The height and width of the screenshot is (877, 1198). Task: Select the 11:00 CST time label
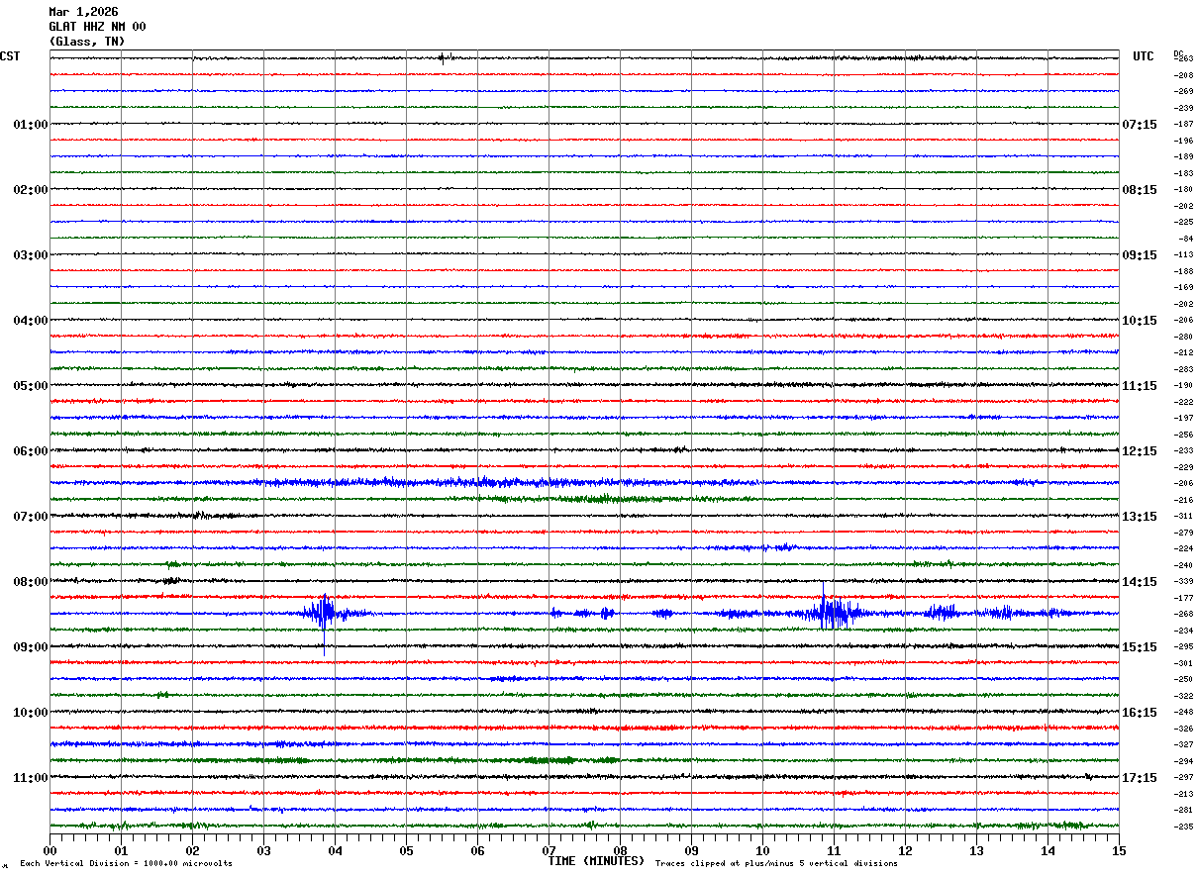click(31, 778)
